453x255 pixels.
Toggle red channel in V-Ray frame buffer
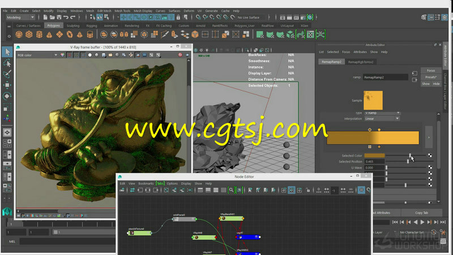(69, 55)
